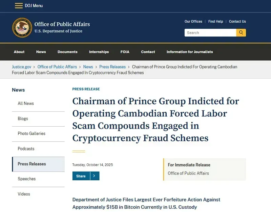Select All News in the sidebar
Screen dimensions: 271x212
[26, 104]
